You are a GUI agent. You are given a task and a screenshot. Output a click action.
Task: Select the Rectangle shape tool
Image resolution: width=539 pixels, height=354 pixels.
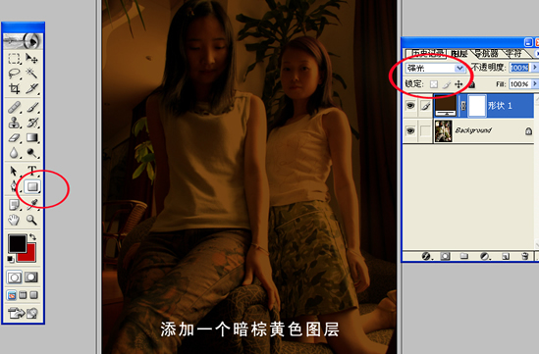pos(32,186)
